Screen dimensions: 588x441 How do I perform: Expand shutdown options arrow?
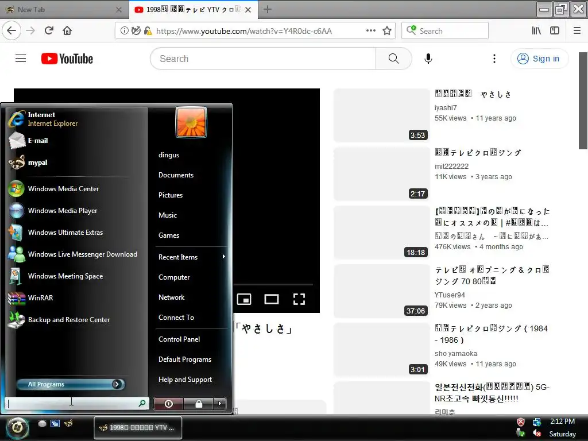(x=220, y=404)
